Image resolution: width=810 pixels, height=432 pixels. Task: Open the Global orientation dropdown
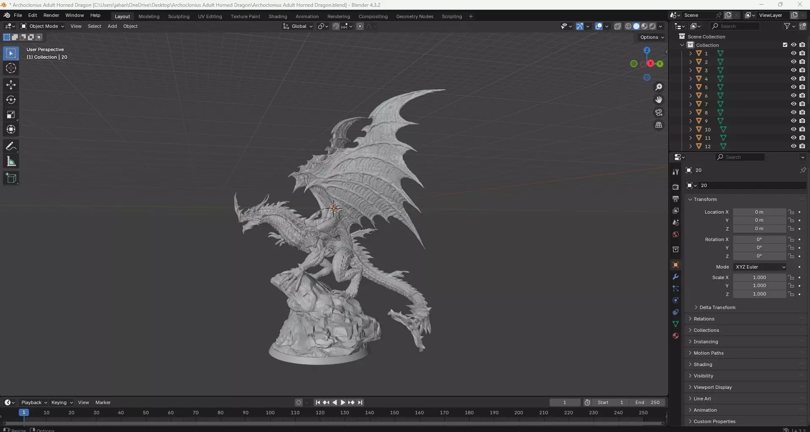(298, 26)
